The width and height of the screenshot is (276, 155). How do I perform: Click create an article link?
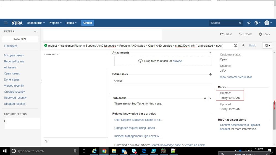coord(195,145)
